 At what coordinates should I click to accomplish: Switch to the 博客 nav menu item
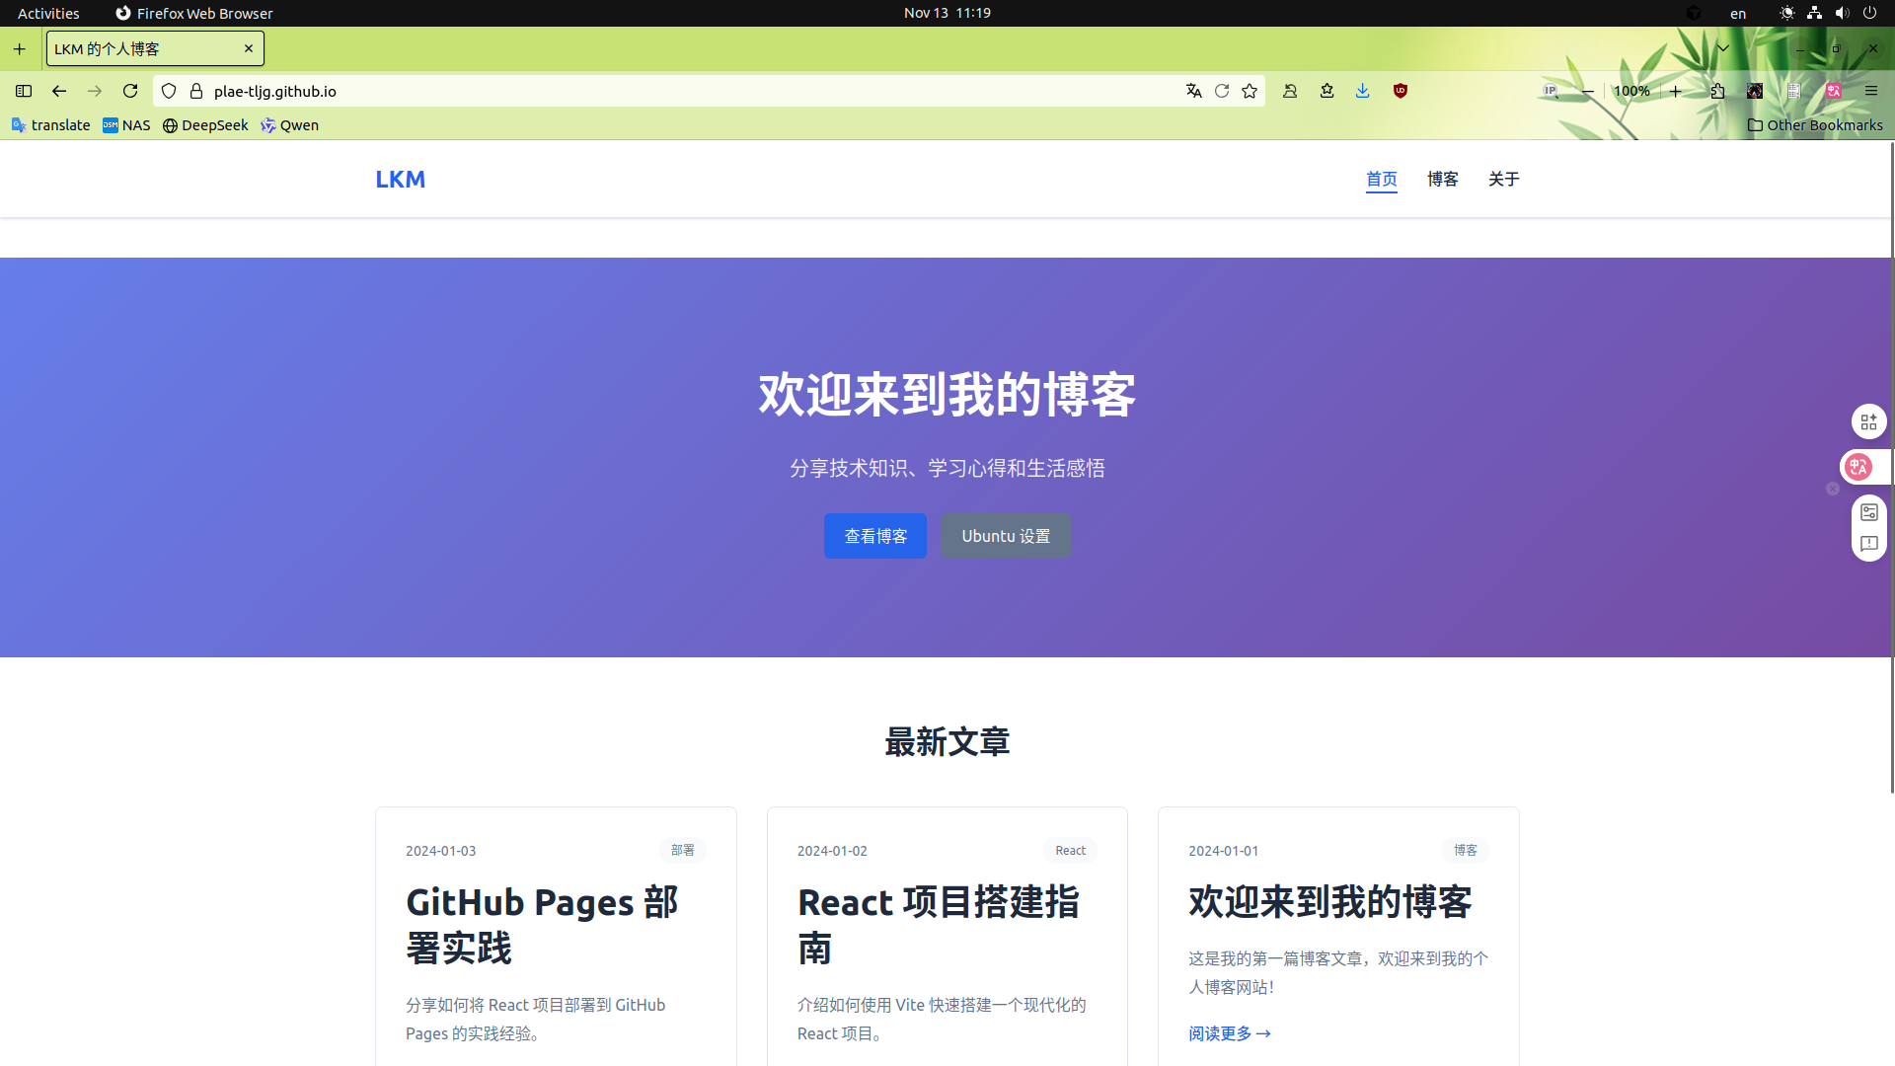click(x=1442, y=180)
